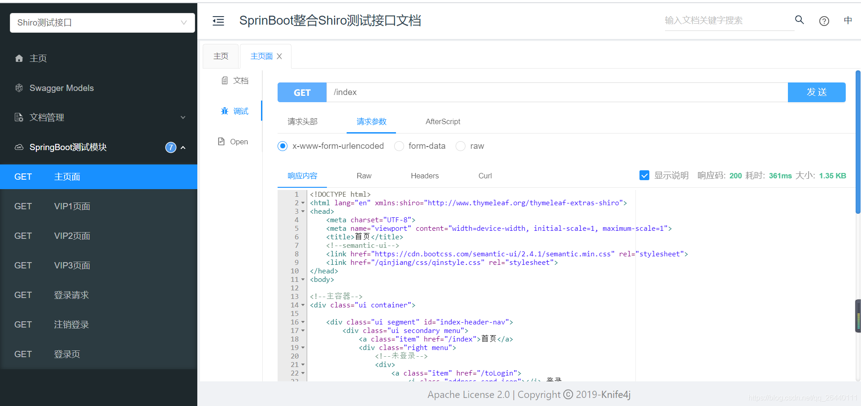The image size is (861, 406).
Task: Close the 主页面 tab with X
Action: click(x=279, y=56)
